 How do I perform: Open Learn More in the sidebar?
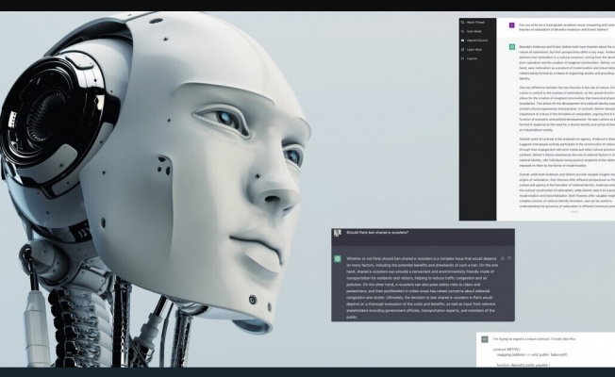[x=472, y=49]
